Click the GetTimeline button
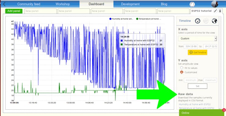 [x=198, y=52]
